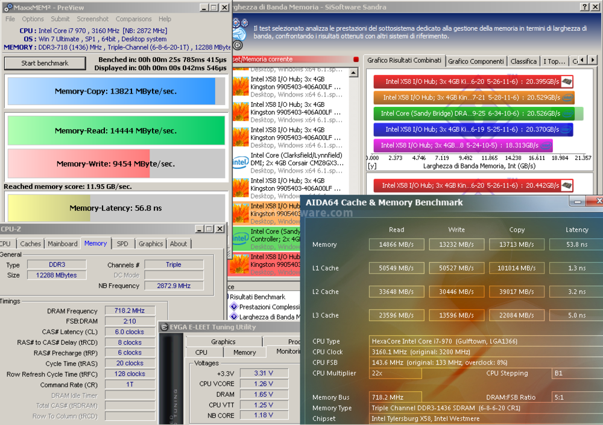Open the Help menu in MaxxMEM

tap(165, 19)
